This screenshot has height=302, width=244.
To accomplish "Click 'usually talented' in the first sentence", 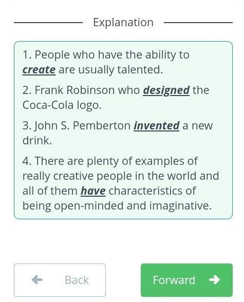I will (120, 70).
